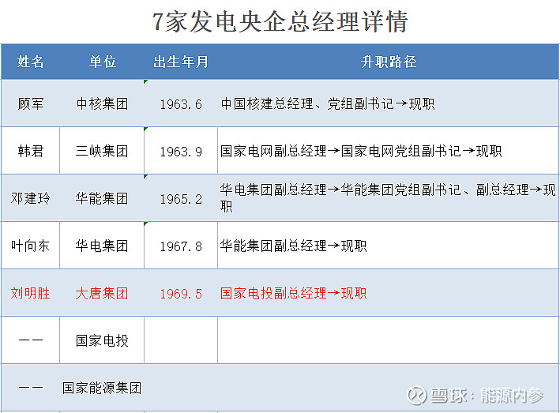This screenshot has height=413, width=560.
Task: Click the name cell 叶向东
Action: click(x=30, y=246)
